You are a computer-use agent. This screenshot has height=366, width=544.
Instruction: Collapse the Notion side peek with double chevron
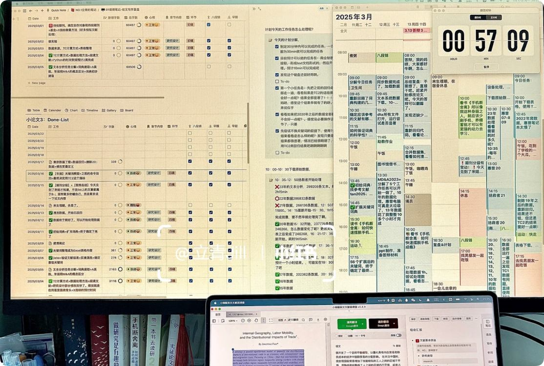(x=253, y=9)
